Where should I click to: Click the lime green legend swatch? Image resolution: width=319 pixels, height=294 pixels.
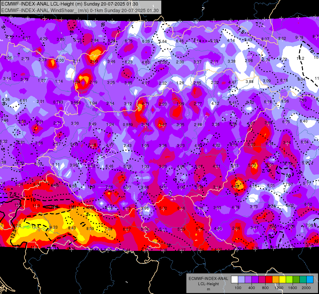289,280
